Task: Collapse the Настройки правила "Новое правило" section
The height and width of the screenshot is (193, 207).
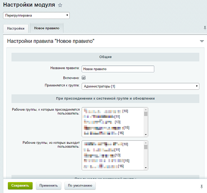Action: point(202,41)
